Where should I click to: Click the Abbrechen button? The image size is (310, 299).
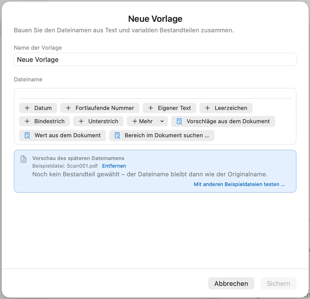click(x=231, y=283)
